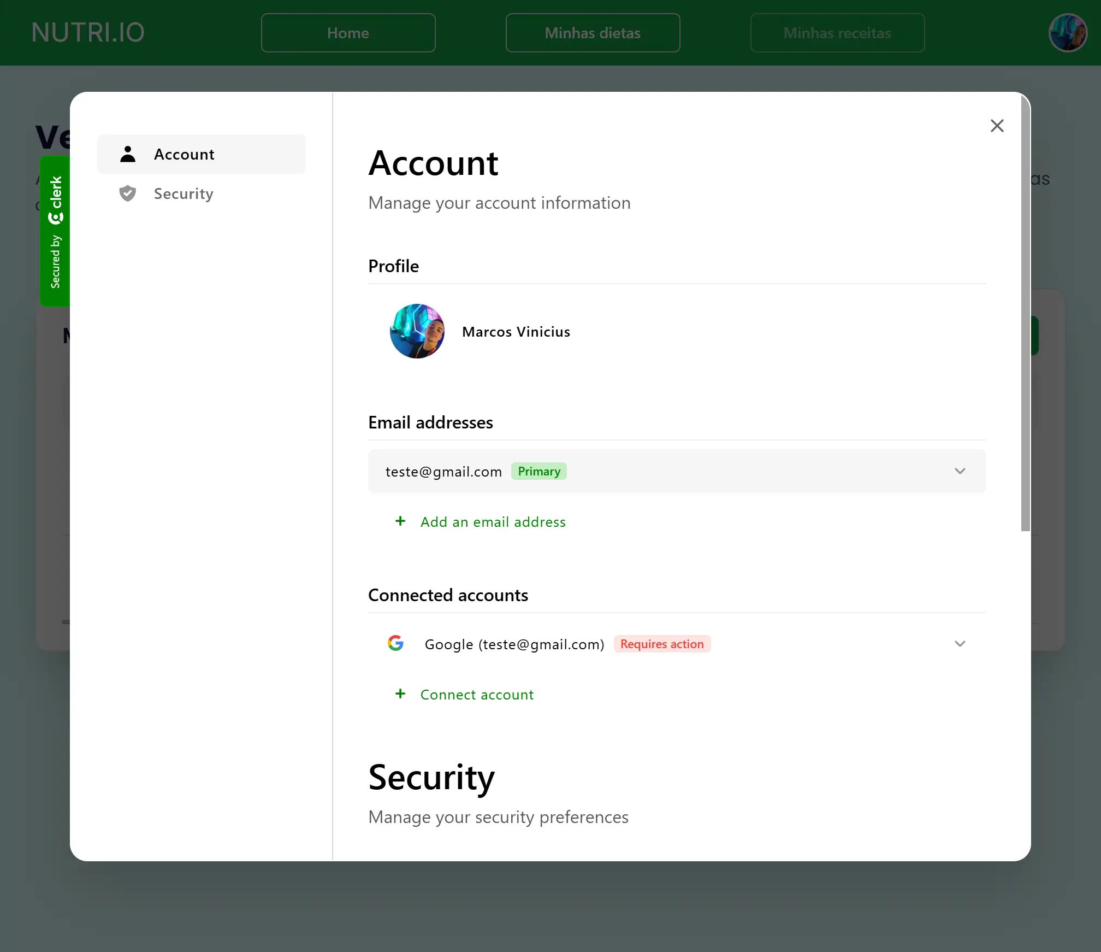Click the Google (teste@gmail.com) label
Image resolution: width=1101 pixels, height=952 pixels.
[x=514, y=644]
